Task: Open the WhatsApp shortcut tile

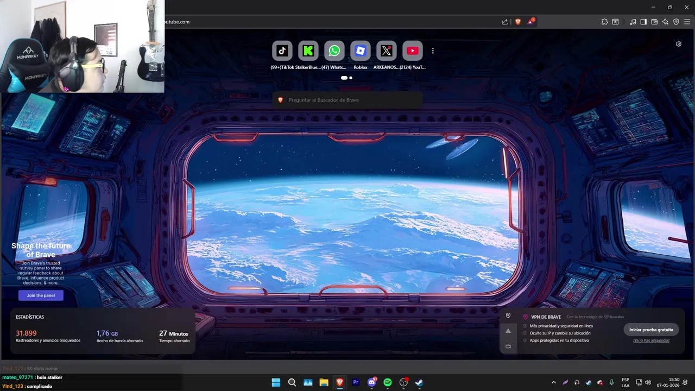Action: [334, 51]
